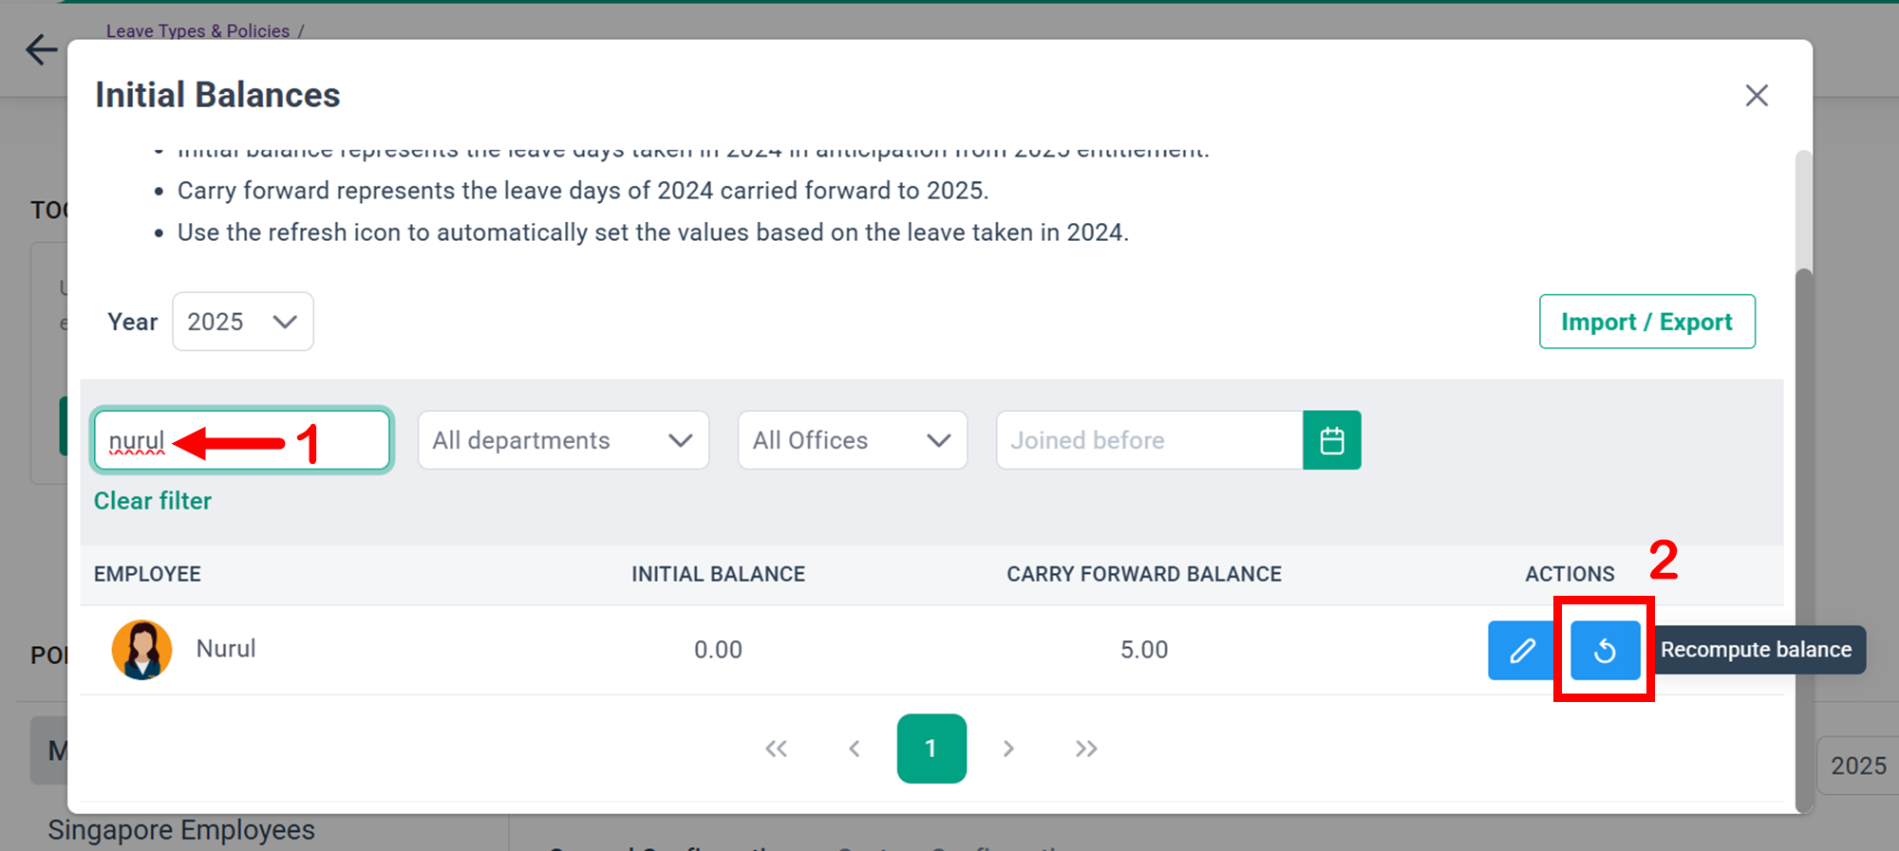Screen dimensions: 1899x851
Task: Go to the next page arrow
Action: (1008, 749)
